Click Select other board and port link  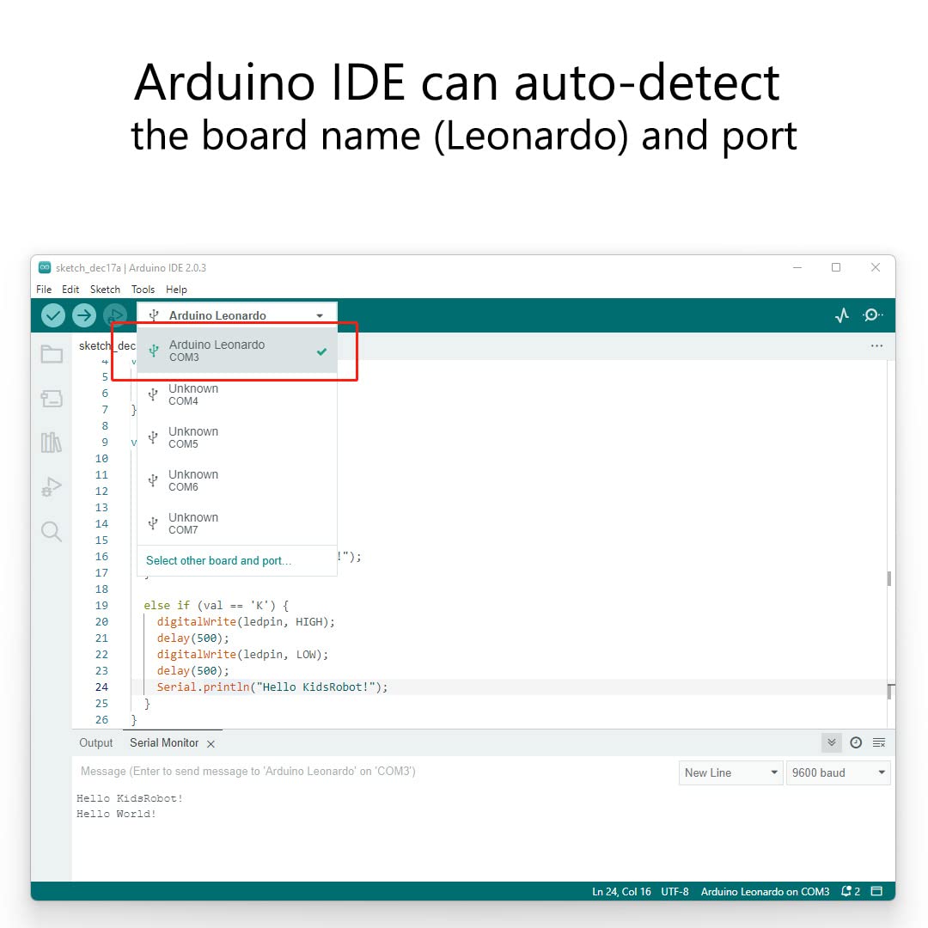[218, 560]
